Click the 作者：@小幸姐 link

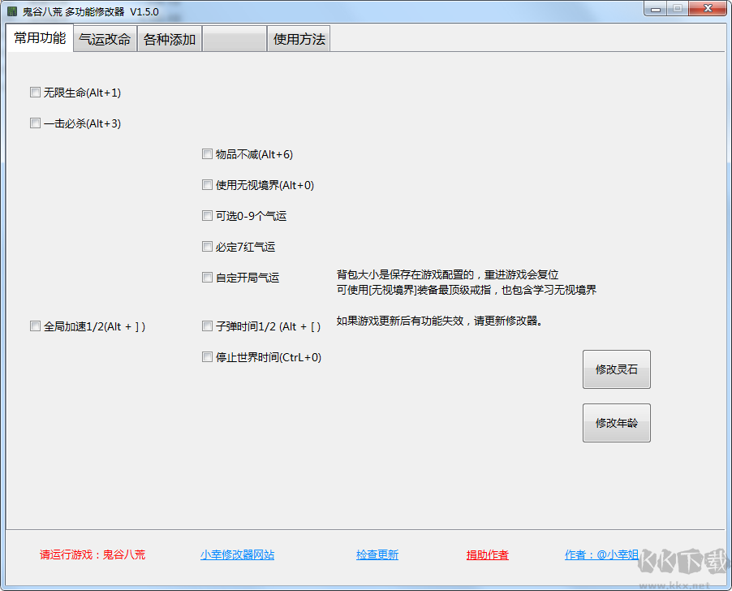602,554
